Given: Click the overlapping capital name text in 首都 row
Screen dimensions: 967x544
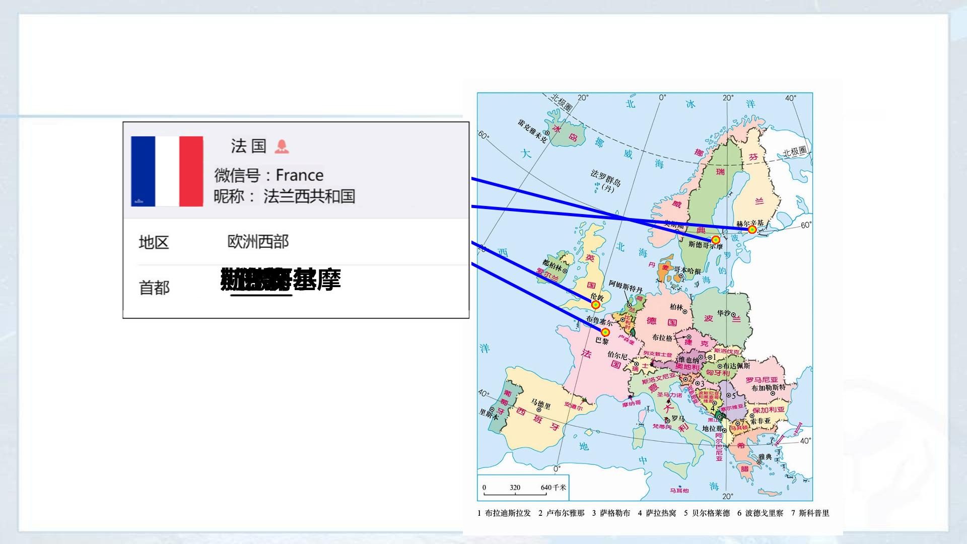Looking at the screenshot, I should tap(281, 280).
